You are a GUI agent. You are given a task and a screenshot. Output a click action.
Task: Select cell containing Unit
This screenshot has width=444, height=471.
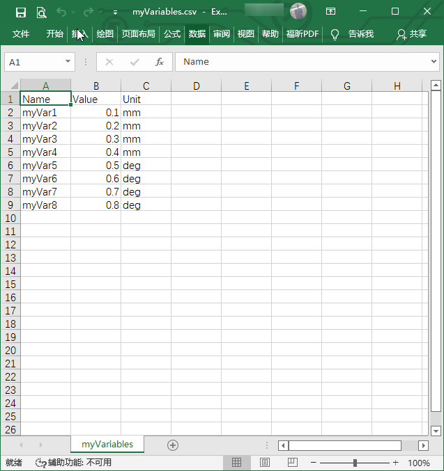point(146,99)
